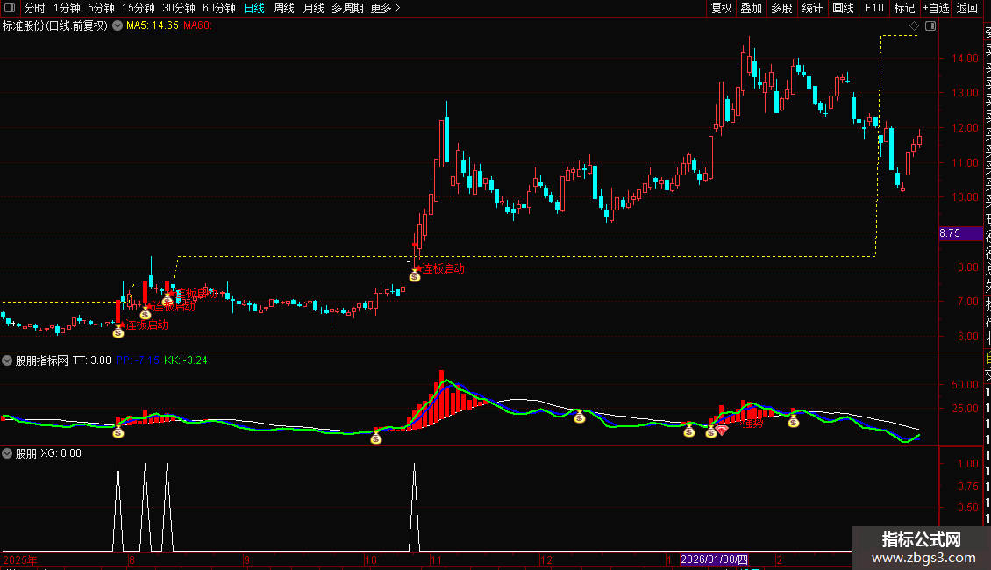The height and width of the screenshot is (570, 991).
Task: Switch to 分时 intraday view
Action: 35,8
